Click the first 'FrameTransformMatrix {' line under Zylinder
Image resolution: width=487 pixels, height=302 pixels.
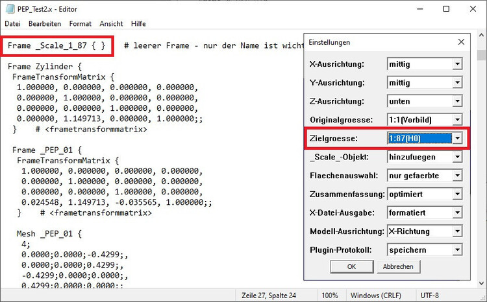point(64,77)
